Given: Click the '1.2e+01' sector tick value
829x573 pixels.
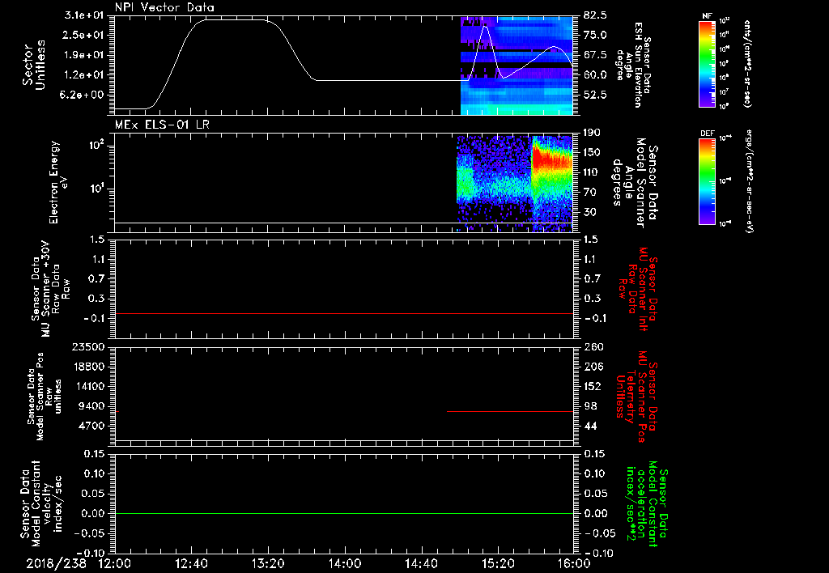Looking at the screenshot, I should coord(84,75).
